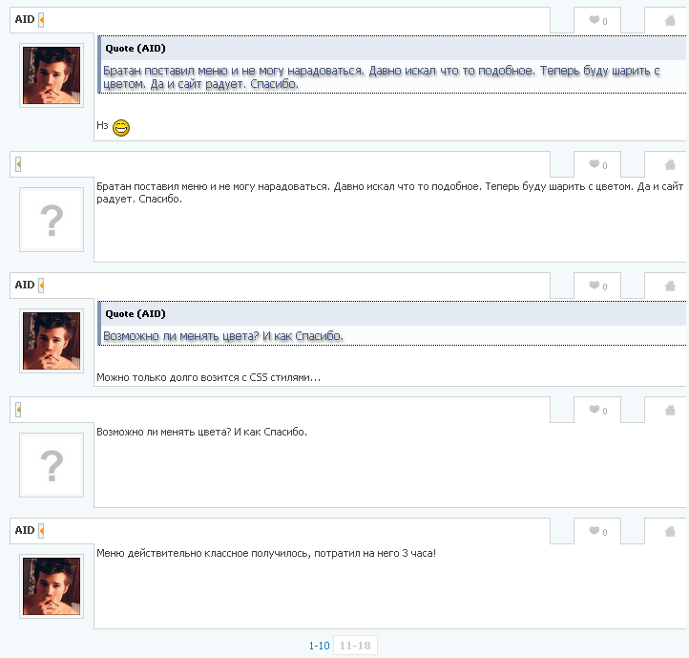The height and width of the screenshot is (658, 689).
Task: Click 'Quote (AID)' header above 'Возможно ли менять цвета'
Action: (136, 314)
